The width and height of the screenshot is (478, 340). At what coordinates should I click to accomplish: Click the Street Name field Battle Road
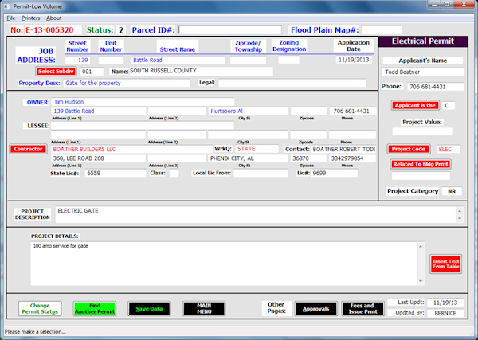click(178, 60)
